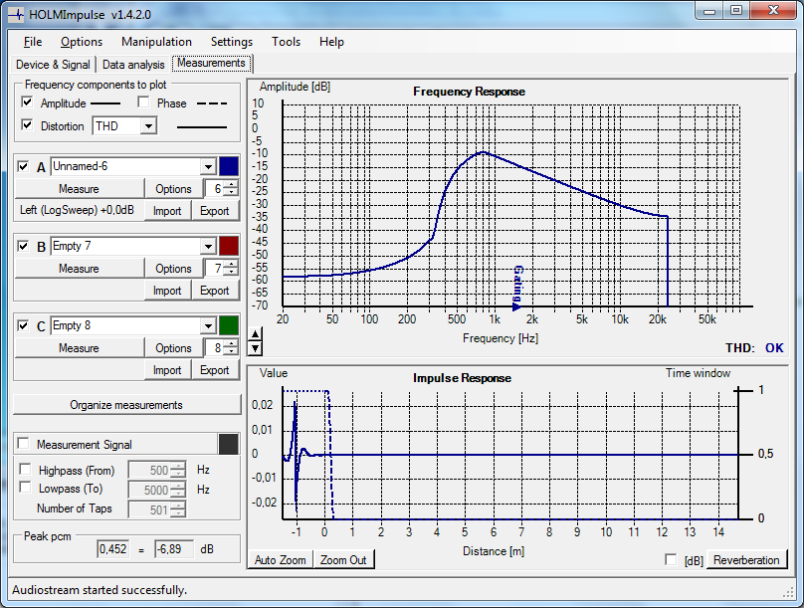Export slot A measurement
The width and height of the screenshot is (804, 608).
point(215,211)
